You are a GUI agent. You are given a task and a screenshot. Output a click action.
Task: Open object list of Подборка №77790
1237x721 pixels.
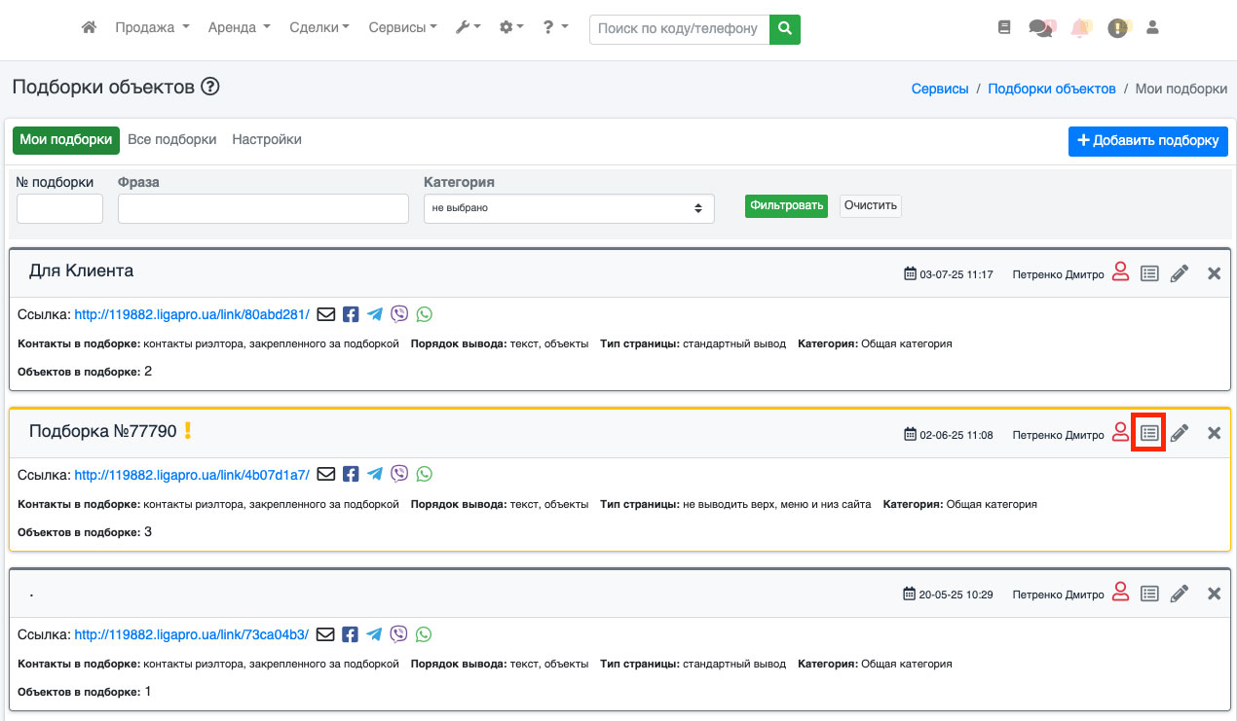[x=1149, y=433]
